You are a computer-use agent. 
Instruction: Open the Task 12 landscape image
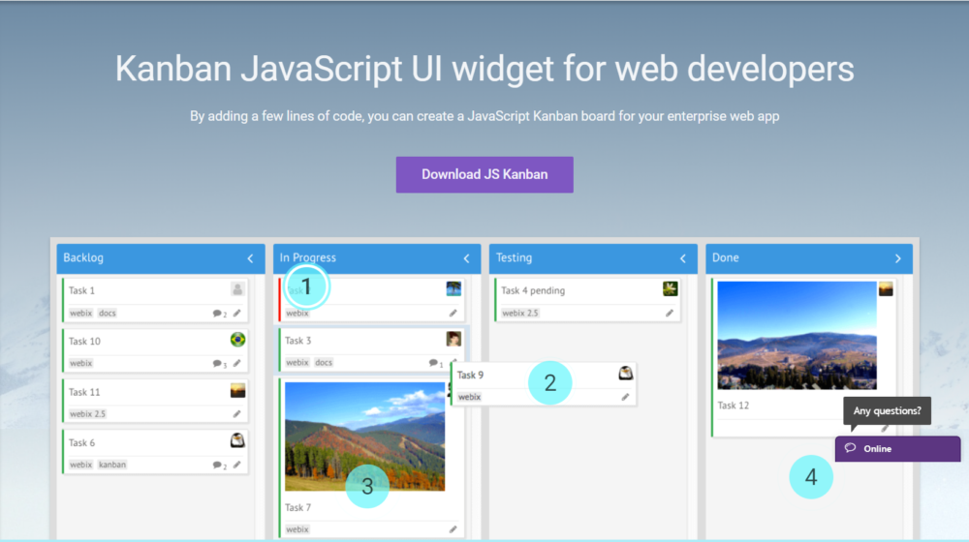coord(797,335)
